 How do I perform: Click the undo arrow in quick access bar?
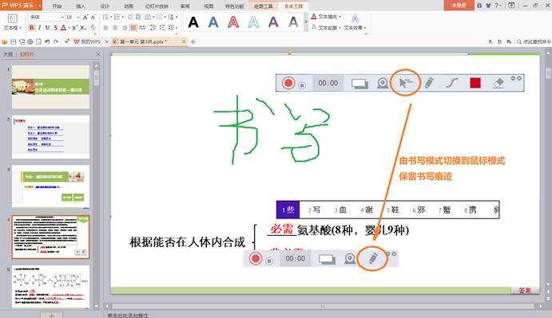click(x=47, y=41)
